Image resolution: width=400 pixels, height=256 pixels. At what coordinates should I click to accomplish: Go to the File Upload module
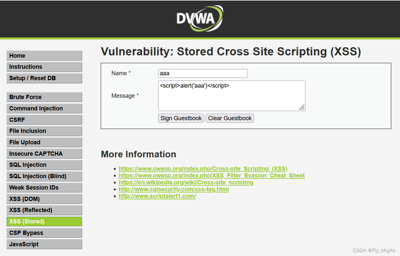pyautogui.click(x=44, y=142)
